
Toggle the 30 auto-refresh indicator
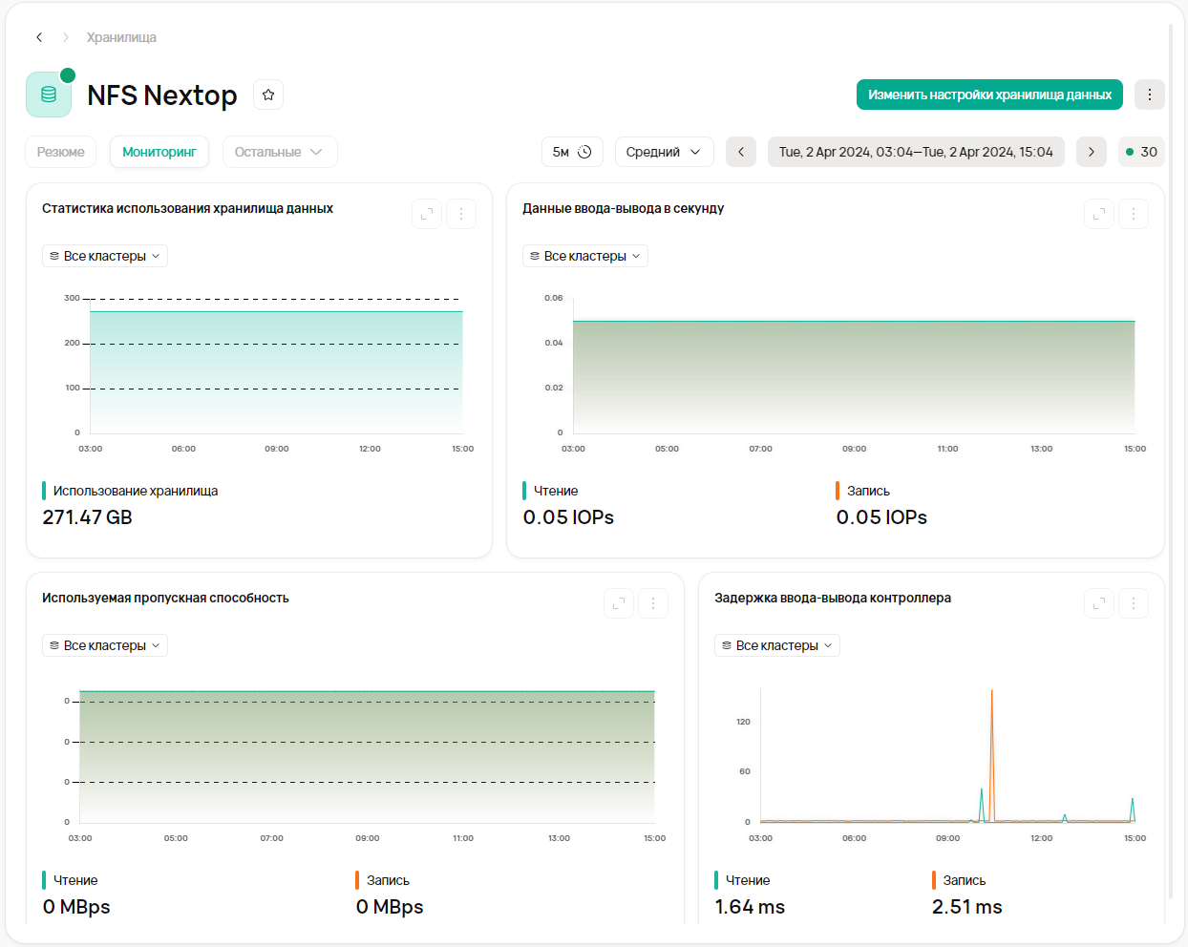tap(1141, 152)
